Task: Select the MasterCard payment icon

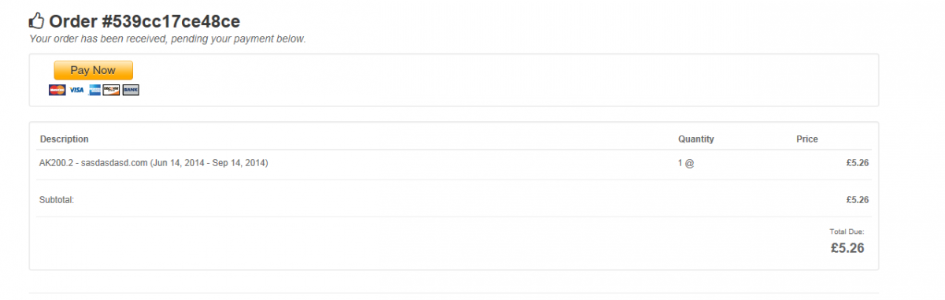Action: click(57, 90)
